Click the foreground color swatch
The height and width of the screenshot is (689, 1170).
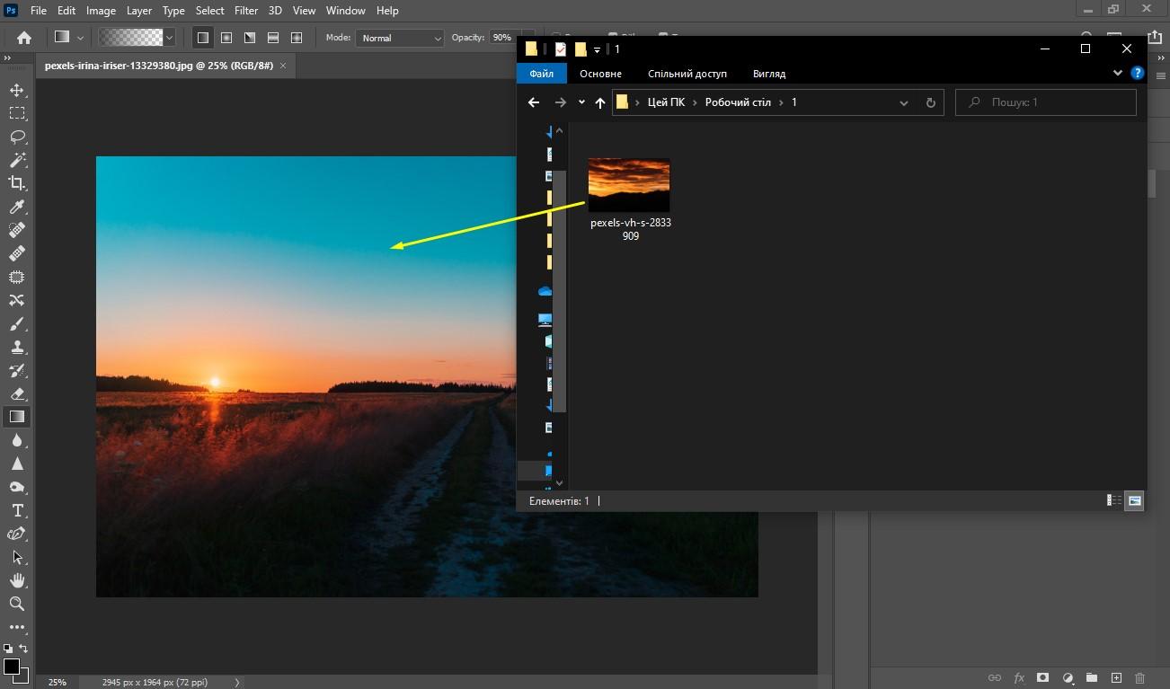[x=11, y=666]
